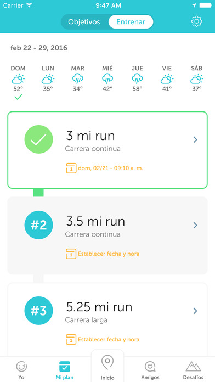The height and width of the screenshot is (382, 215).
Task: Open the settings gear icon
Action: (196, 22)
